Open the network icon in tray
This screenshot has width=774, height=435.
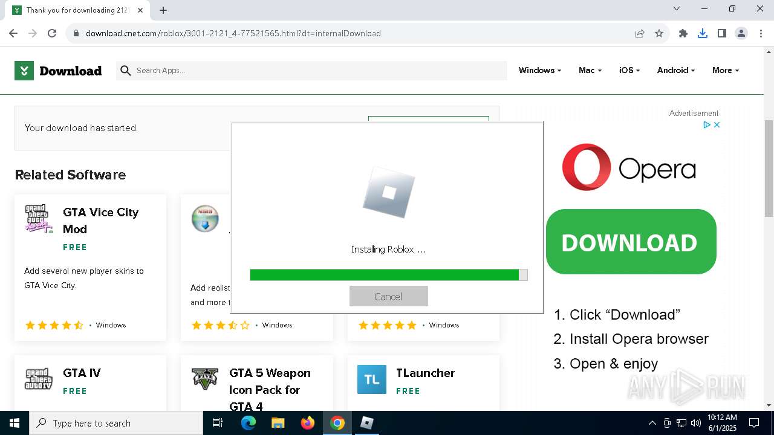tap(681, 423)
